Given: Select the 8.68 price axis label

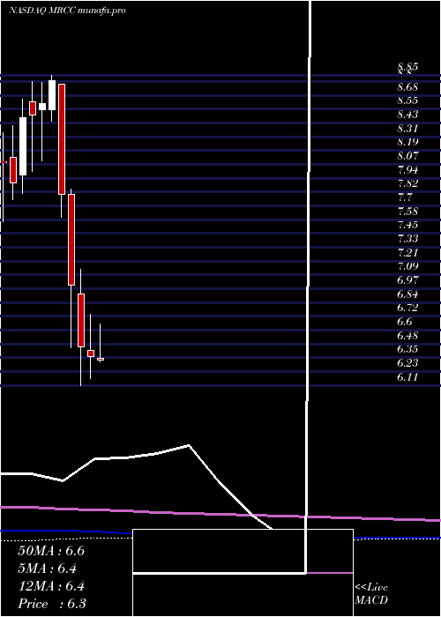Looking at the screenshot, I should pos(407,87).
